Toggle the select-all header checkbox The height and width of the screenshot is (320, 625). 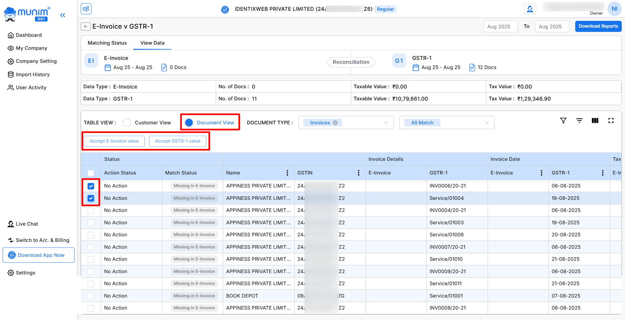pos(91,173)
